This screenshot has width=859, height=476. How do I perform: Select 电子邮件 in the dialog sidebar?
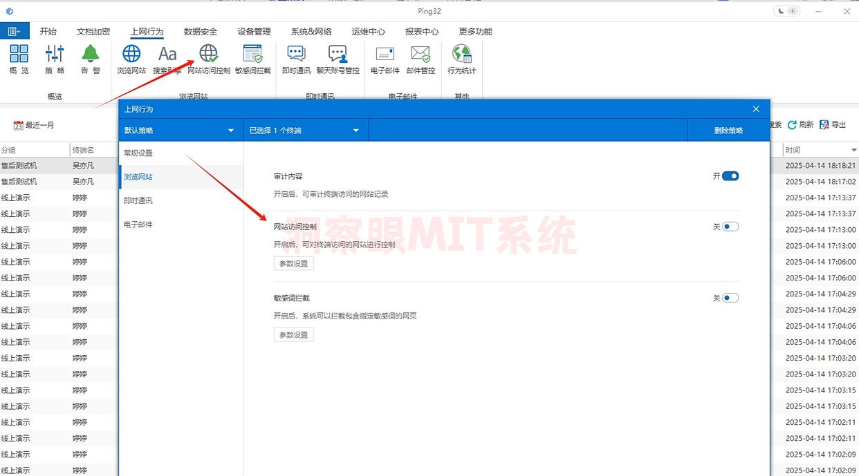pos(181,225)
